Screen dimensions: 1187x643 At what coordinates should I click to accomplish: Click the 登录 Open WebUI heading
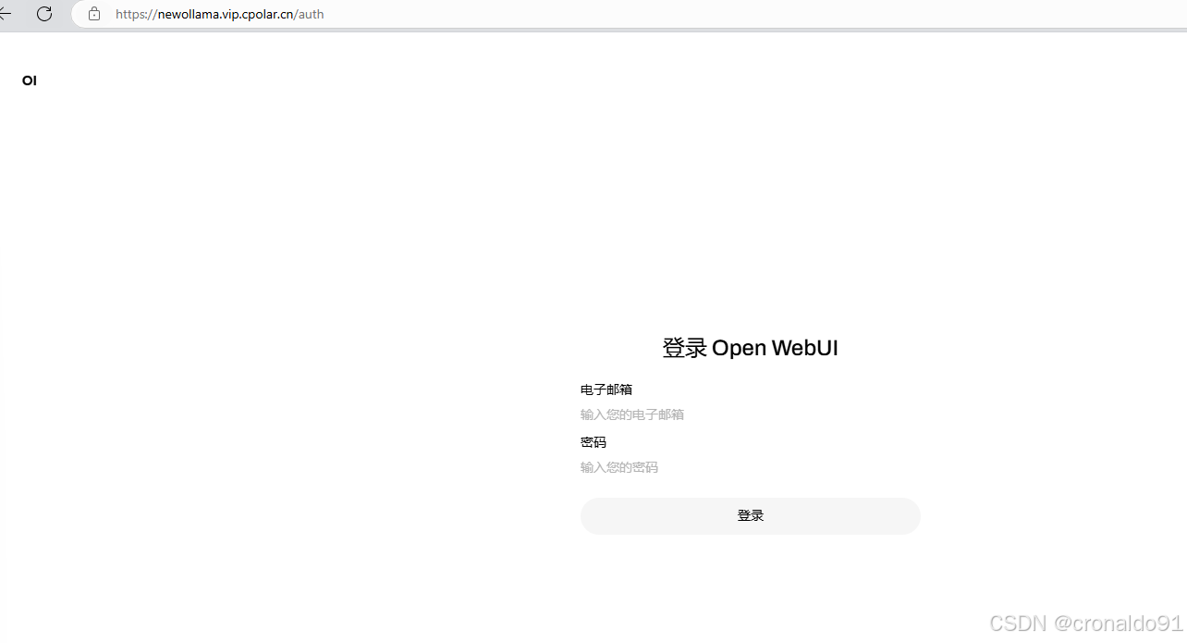pyautogui.click(x=750, y=348)
